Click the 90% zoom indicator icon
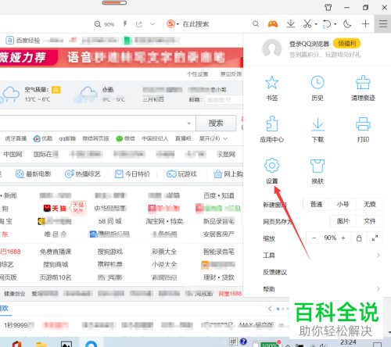The width and height of the screenshot is (391, 347). (x=104, y=24)
